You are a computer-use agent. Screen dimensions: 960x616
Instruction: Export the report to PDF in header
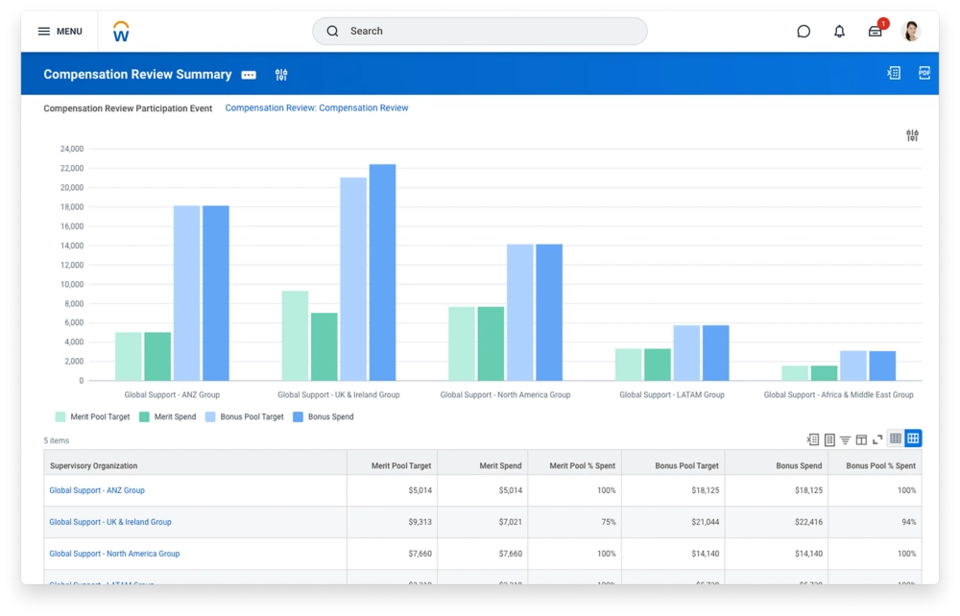click(924, 73)
